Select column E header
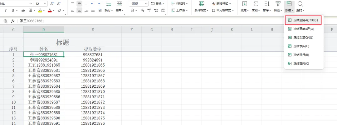This screenshot has height=125, width=337. (x=93, y=30)
